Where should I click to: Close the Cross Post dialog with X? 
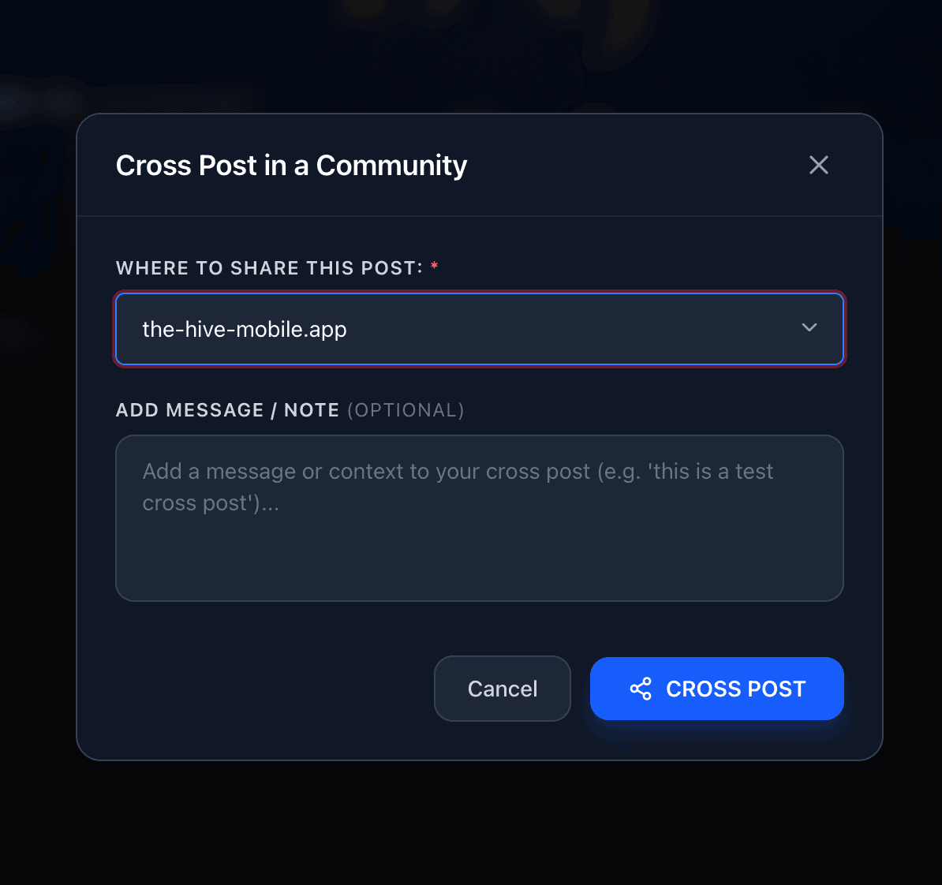point(818,165)
